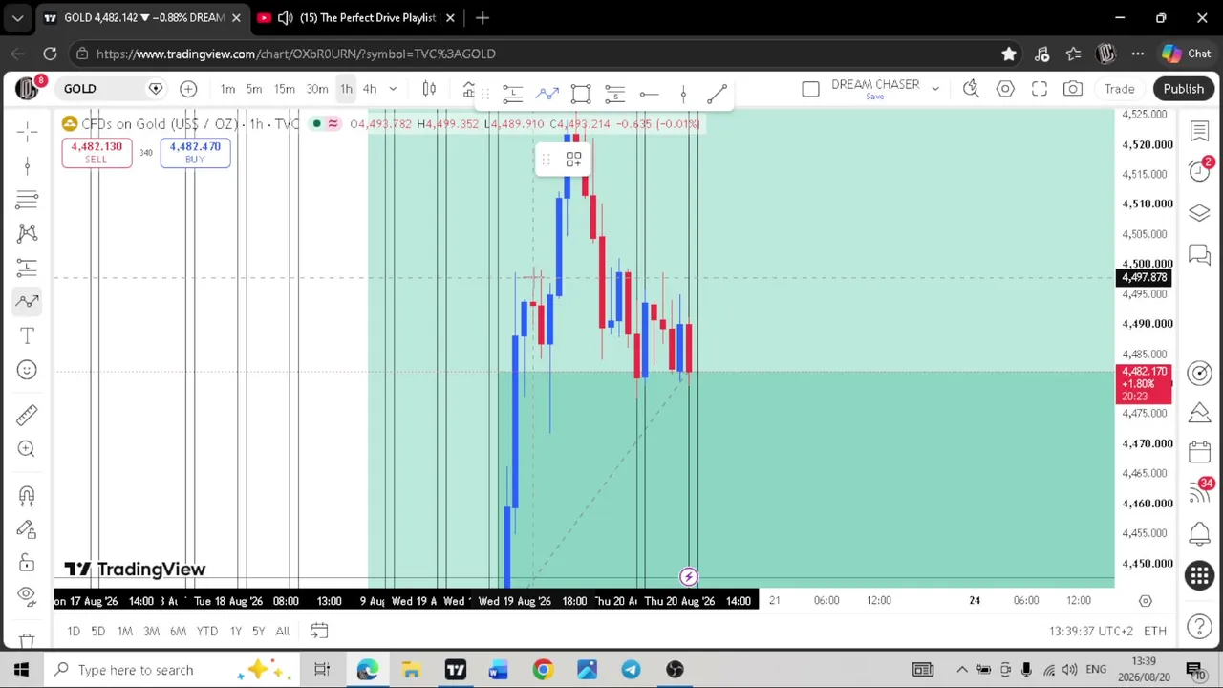Click the BUY 4,482.470 button
1223x688 pixels.
point(195,152)
